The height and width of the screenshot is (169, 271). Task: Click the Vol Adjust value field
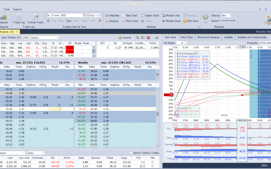click(x=180, y=43)
